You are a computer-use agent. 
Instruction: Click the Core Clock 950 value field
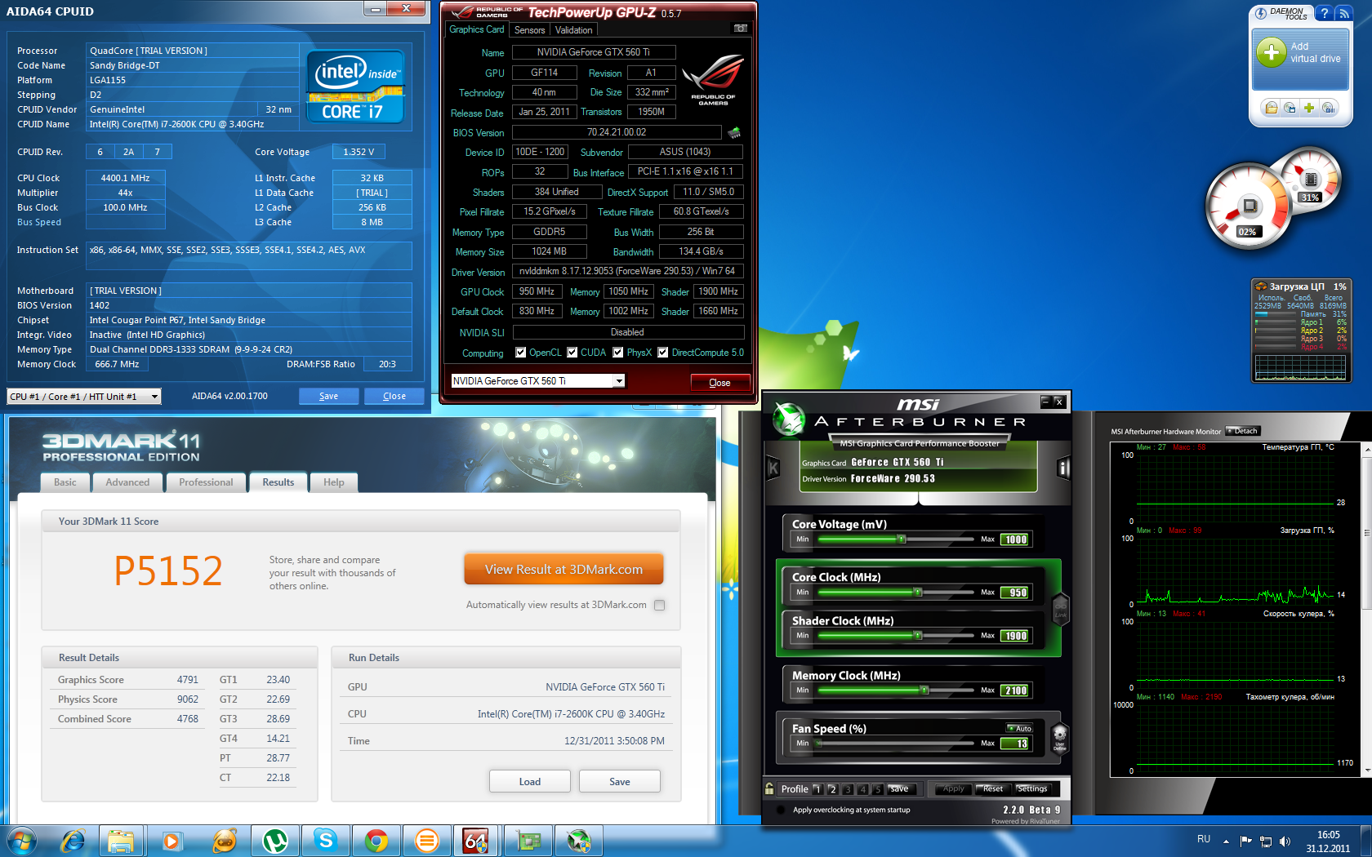click(x=1016, y=593)
